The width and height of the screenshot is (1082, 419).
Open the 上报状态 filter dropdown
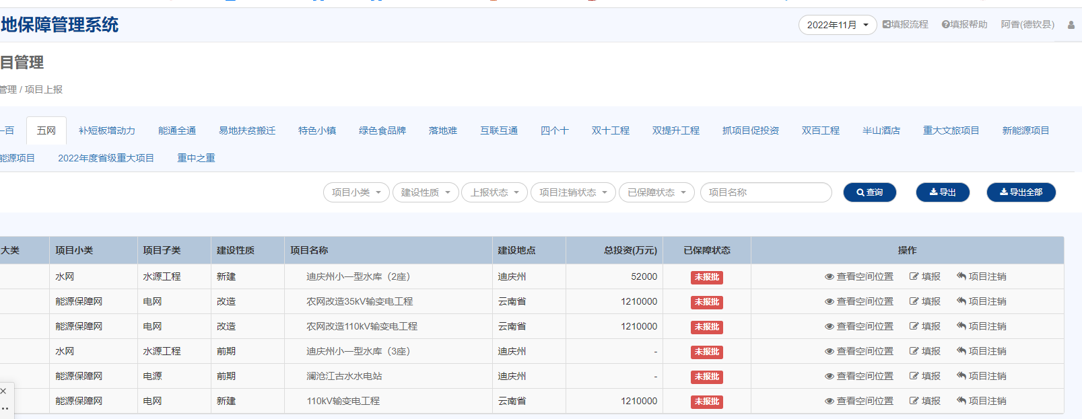pyautogui.click(x=494, y=192)
